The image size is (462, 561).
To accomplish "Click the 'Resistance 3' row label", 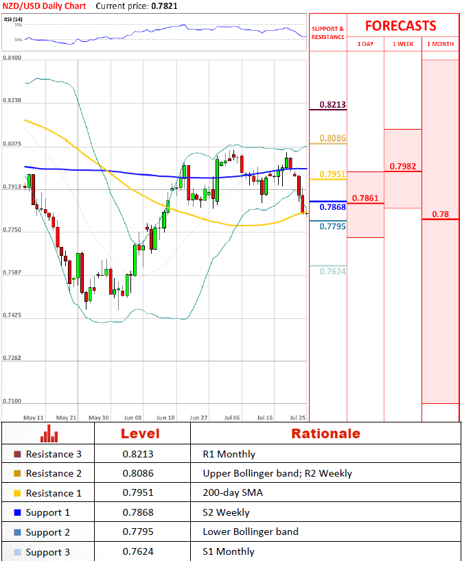I will (x=54, y=454).
